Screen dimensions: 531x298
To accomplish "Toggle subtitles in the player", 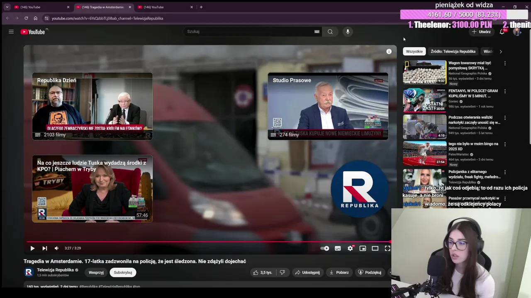I will click(338, 248).
